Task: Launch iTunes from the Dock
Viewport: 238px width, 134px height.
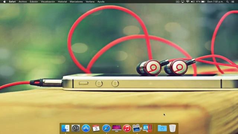Action: pyautogui.click(x=127, y=128)
